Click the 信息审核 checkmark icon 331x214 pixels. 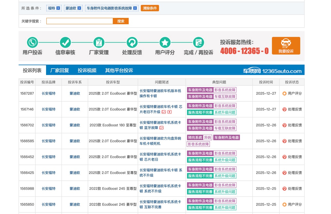(x=65, y=43)
